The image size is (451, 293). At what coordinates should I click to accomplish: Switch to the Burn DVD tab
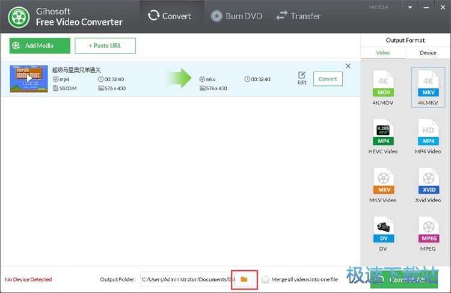[x=237, y=16]
